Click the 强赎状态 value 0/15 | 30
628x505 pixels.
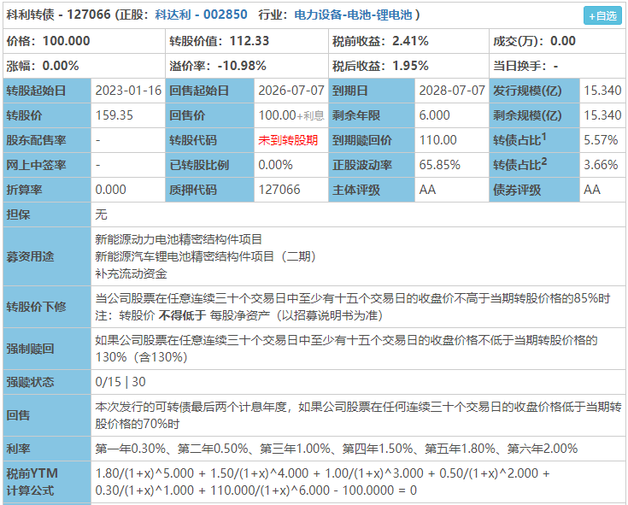tap(120, 382)
